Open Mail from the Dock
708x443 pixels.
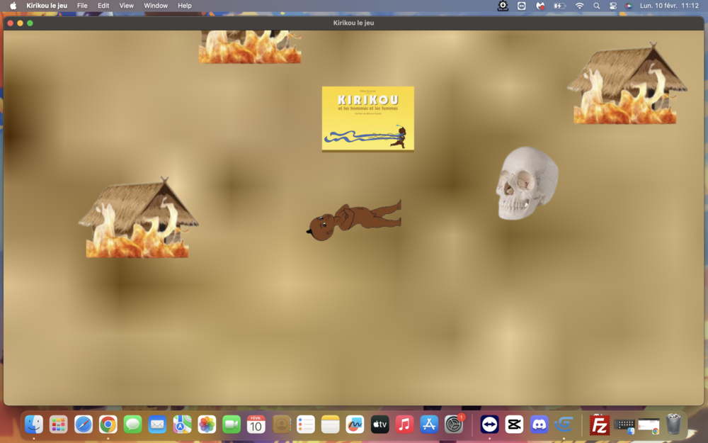point(158,425)
